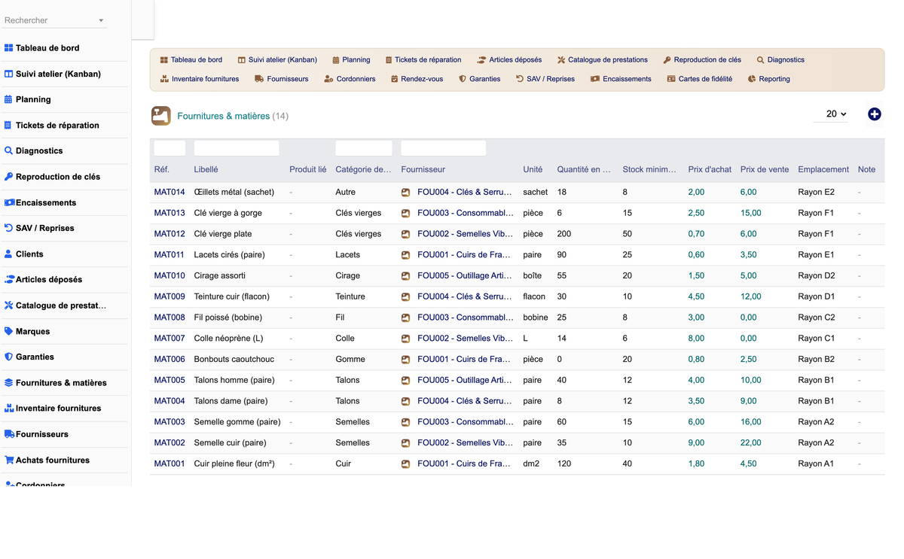Click the Fournitures & matières header icon

pos(160,116)
